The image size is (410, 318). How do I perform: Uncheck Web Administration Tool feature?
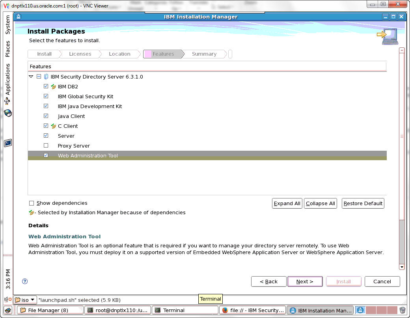(x=46, y=155)
